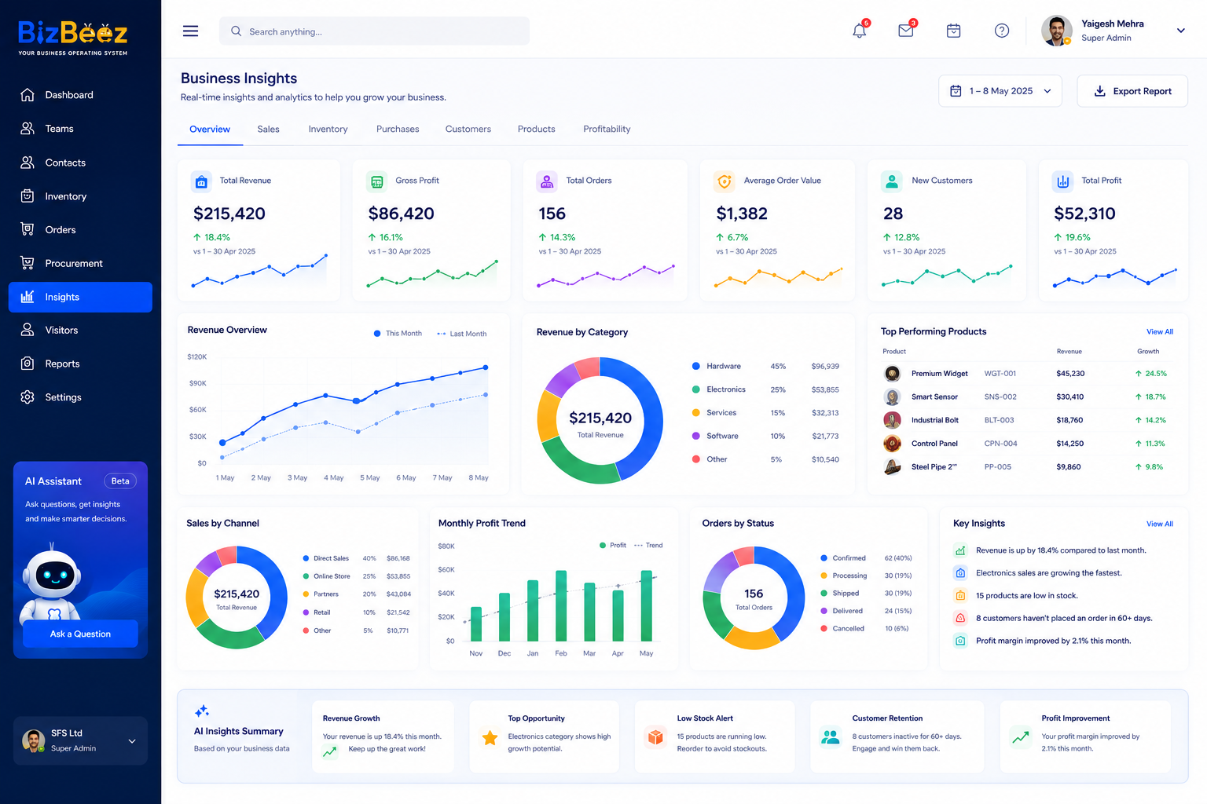
Task: Switch to the Products tab
Action: click(x=537, y=129)
